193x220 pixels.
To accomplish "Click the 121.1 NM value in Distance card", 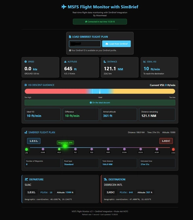I will [113, 69].
